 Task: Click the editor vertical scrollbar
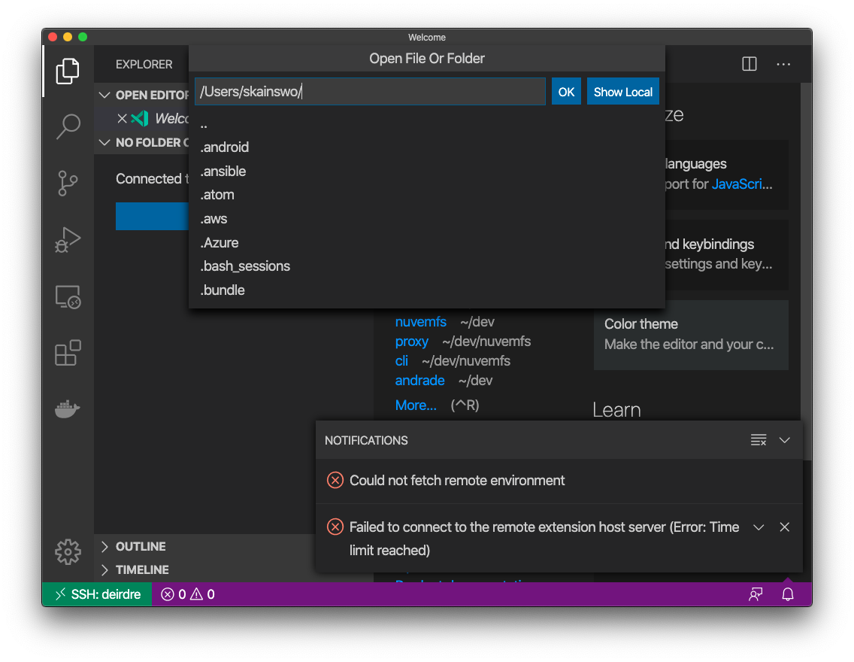807,272
